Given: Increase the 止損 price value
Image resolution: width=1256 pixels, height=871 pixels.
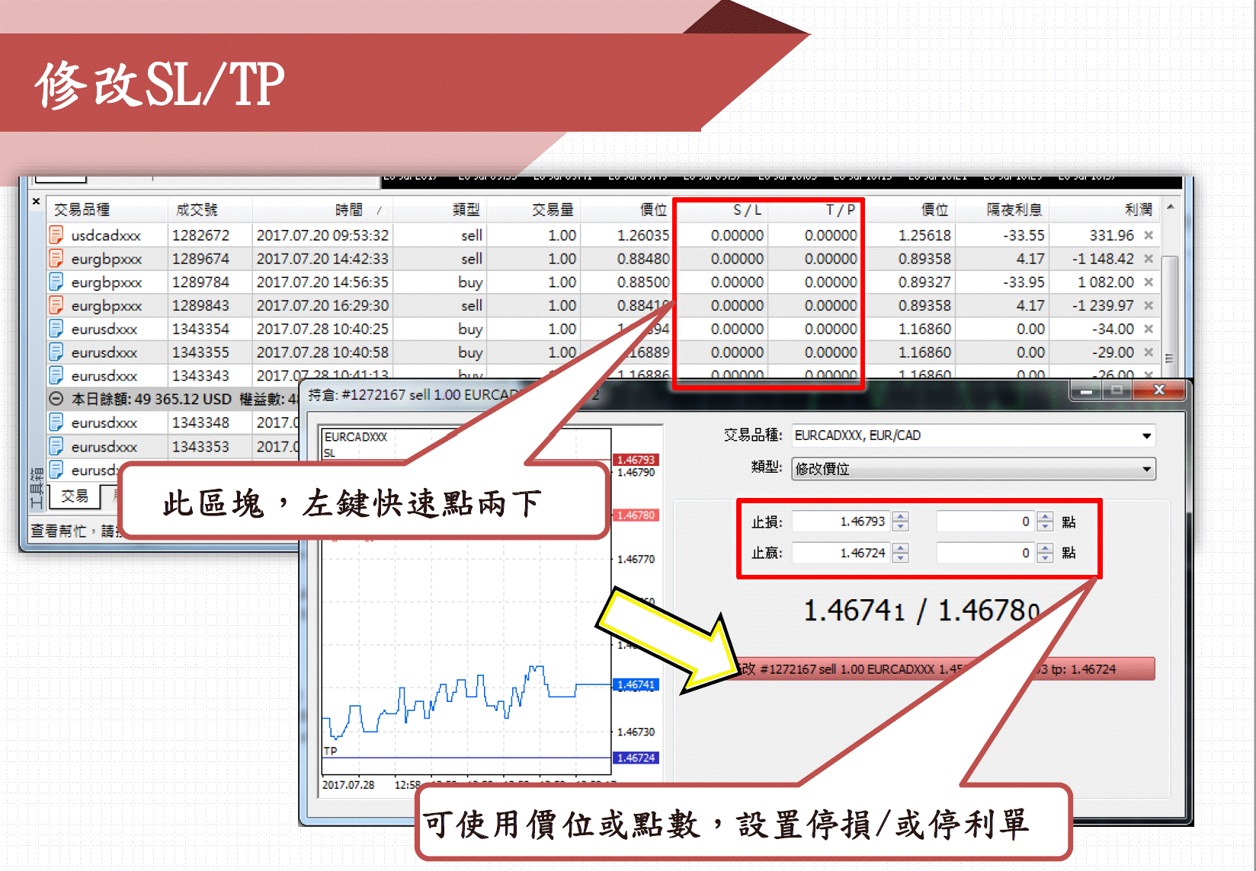Looking at the screenshot, I should click(901, 517).
